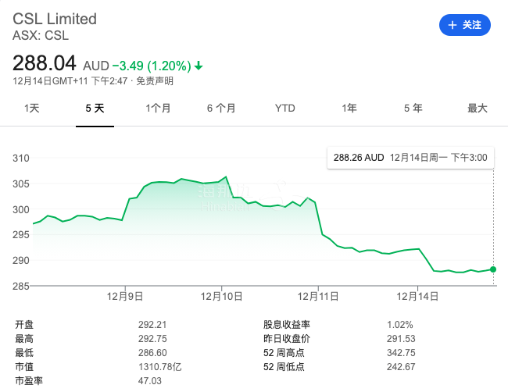Click the 295 y-axis label
Viewport: 508px width, 392px height.
point(21,235)
